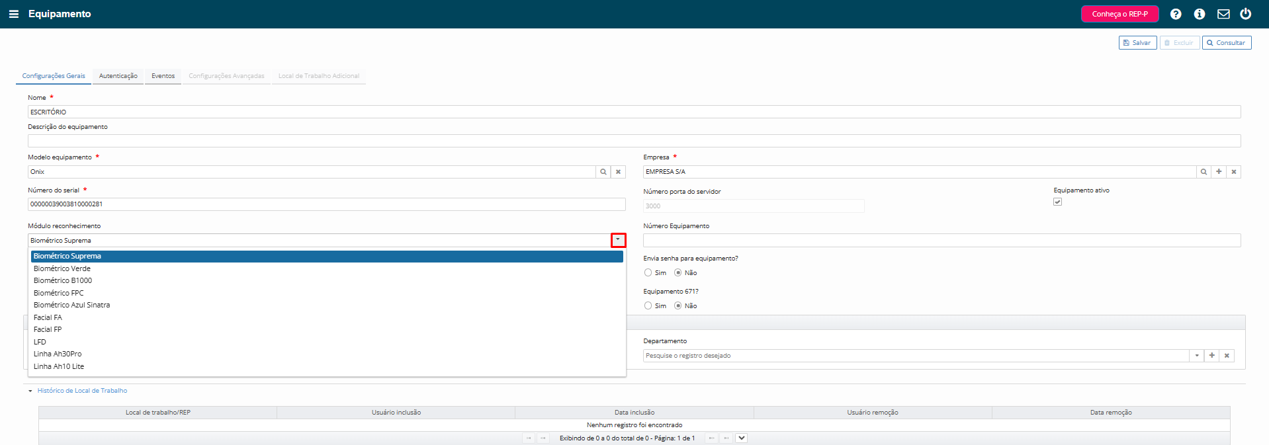Click the Descrição do equipamento field
The height and width of the screenshot is (445, 1269).
coord(634,141)
